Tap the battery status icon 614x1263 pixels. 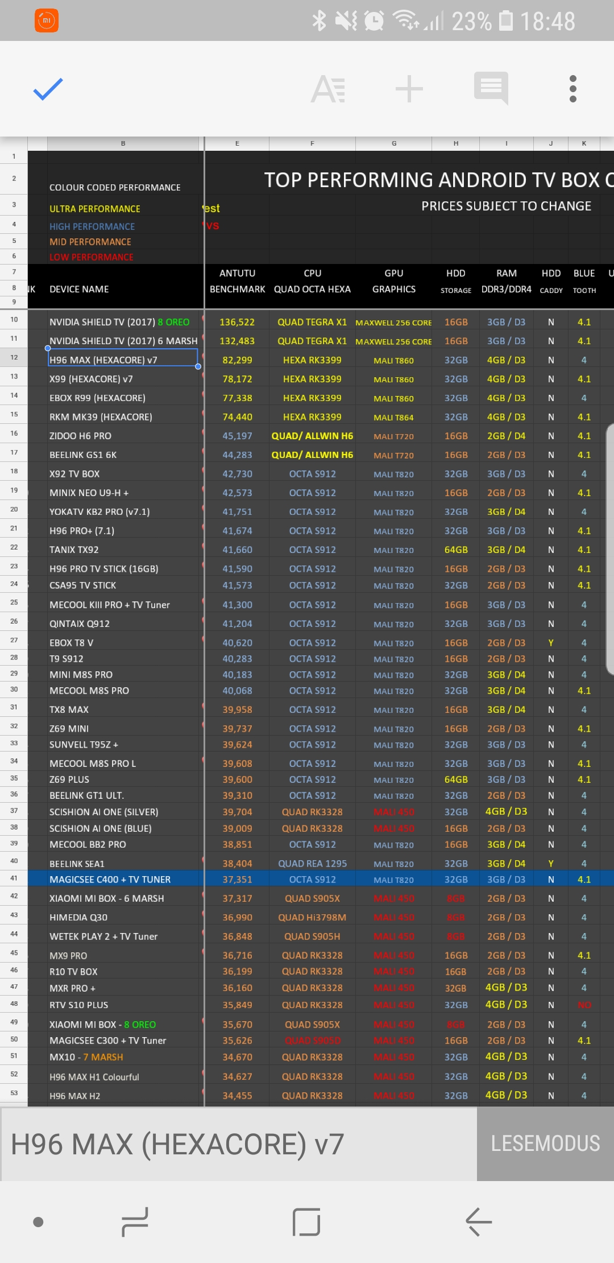click(506, 21)
